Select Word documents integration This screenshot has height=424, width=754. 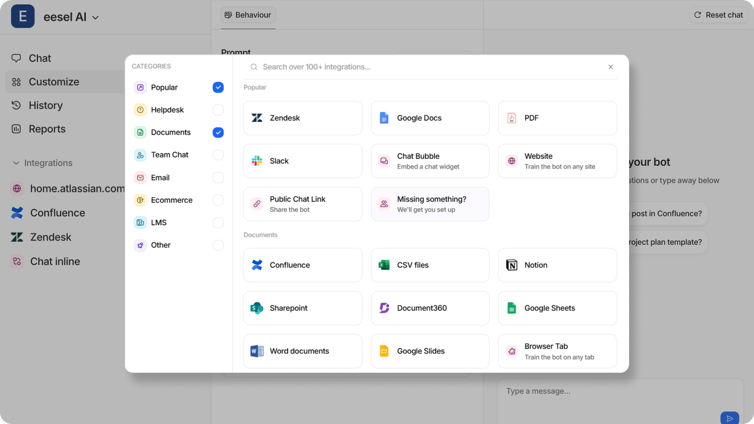(x=302, y=351)
